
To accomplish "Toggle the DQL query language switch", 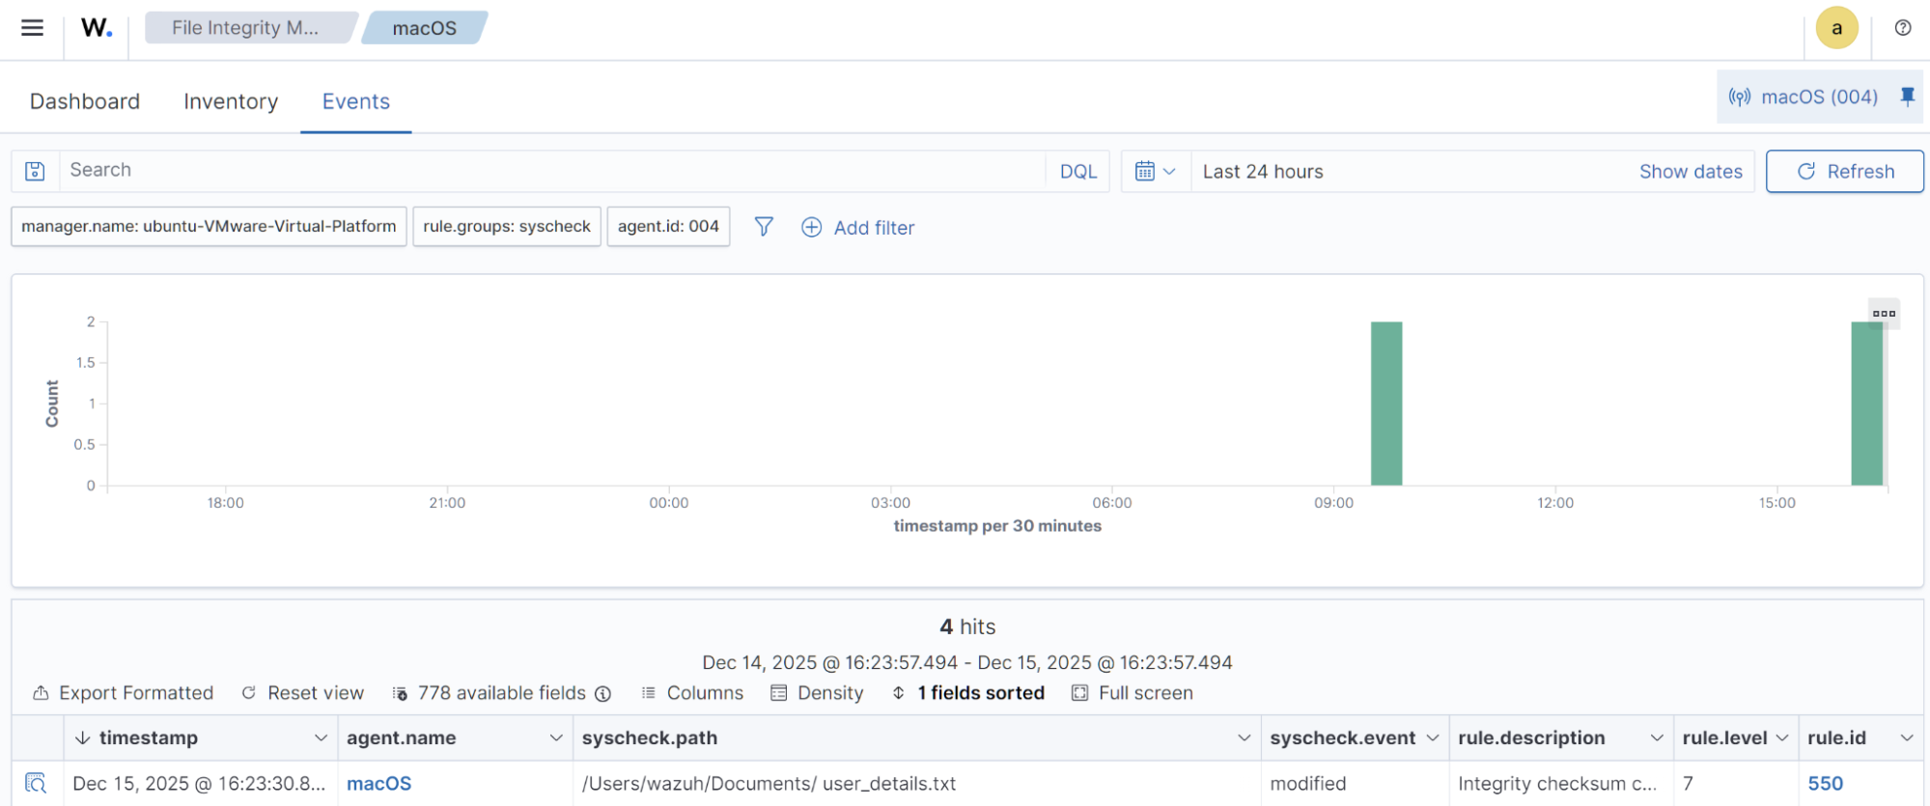I will tap(1078, 171).
